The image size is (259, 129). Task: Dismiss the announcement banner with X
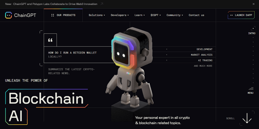click(254, 4)
